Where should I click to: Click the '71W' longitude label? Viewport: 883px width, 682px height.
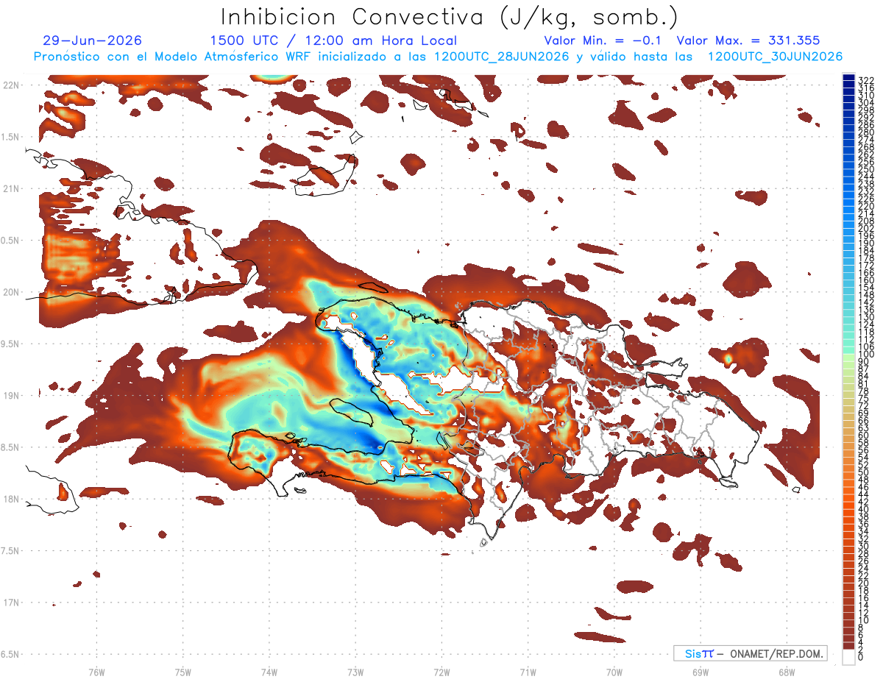[528, 672]
